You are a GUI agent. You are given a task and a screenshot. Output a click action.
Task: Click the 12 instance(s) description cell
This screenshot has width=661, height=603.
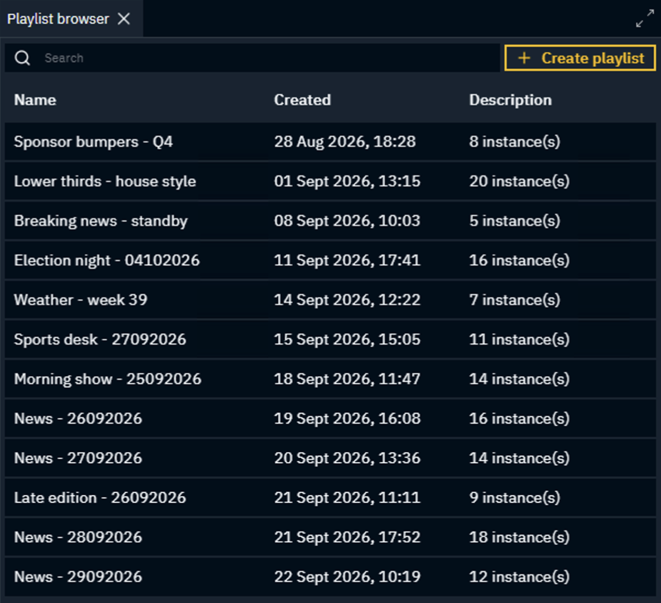point(519,577)
